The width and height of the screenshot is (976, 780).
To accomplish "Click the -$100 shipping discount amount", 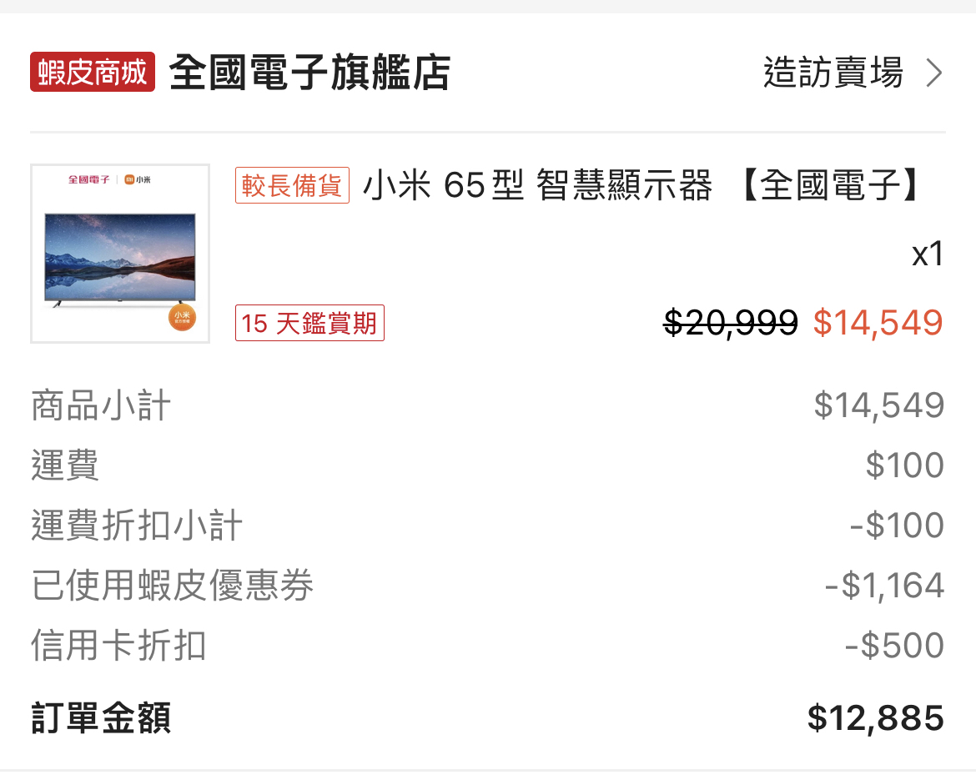I will [x=897, y=526].
